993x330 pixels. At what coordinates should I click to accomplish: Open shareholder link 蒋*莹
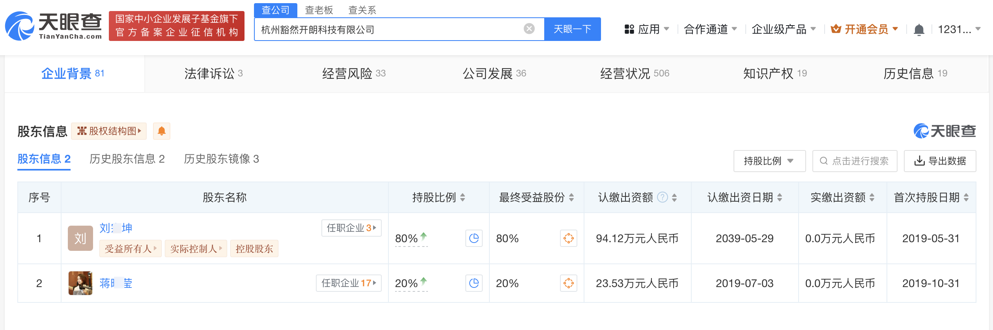point(116,283)
